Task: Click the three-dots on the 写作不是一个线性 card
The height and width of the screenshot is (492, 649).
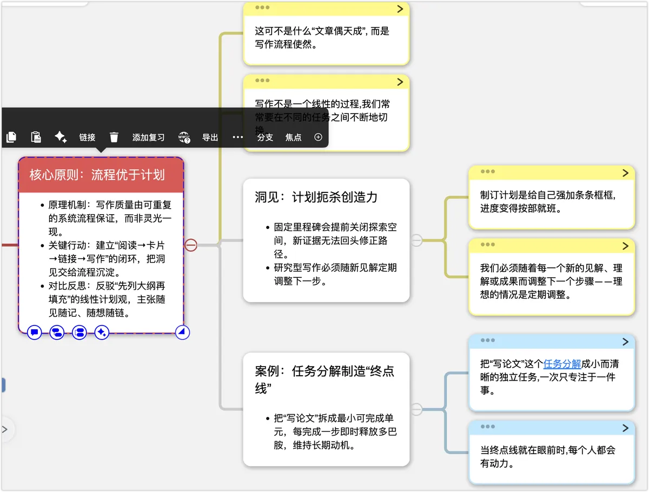Action: tap(262, 81)
